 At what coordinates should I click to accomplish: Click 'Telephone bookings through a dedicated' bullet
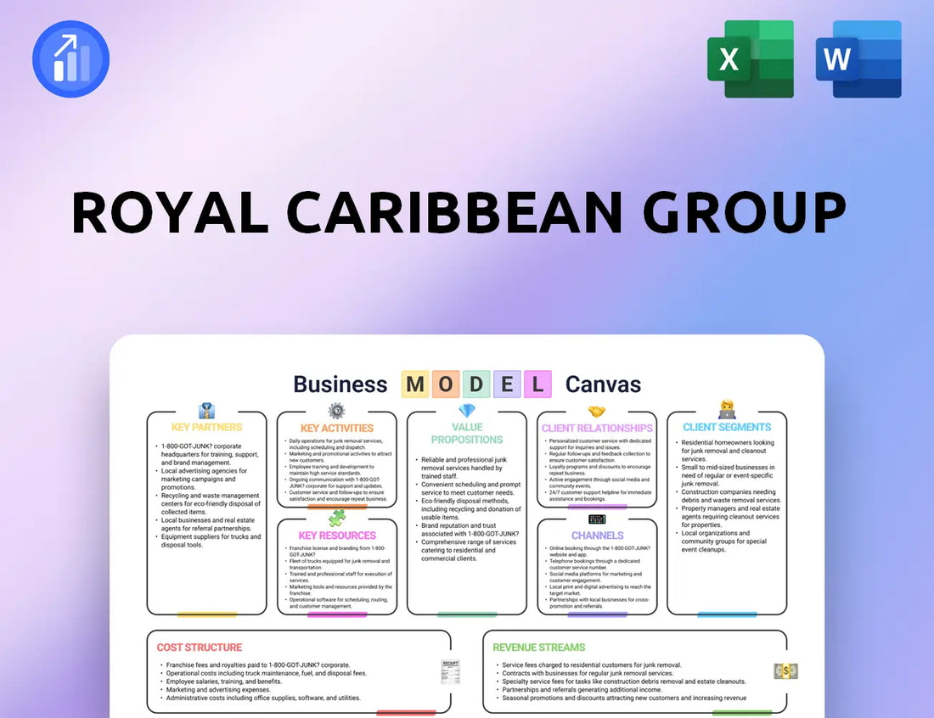click(593, 564)
